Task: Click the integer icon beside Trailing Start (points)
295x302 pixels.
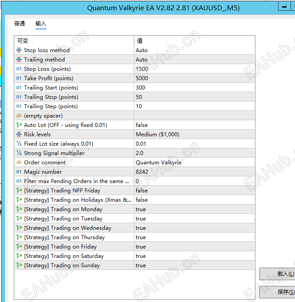Action: point(19,88)
